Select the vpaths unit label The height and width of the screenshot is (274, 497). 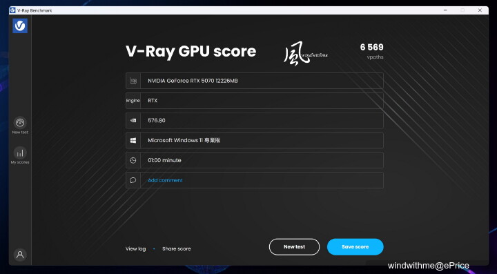(x=376, y=57)
